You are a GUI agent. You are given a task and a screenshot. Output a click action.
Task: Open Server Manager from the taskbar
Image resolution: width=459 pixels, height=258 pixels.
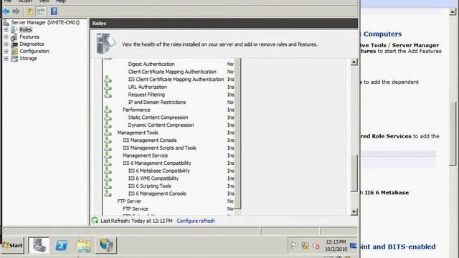[39, 245]
